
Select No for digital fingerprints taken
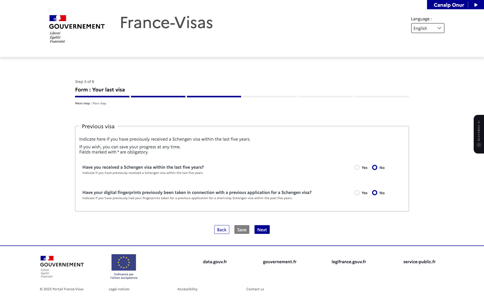click(x=375, y=193)
